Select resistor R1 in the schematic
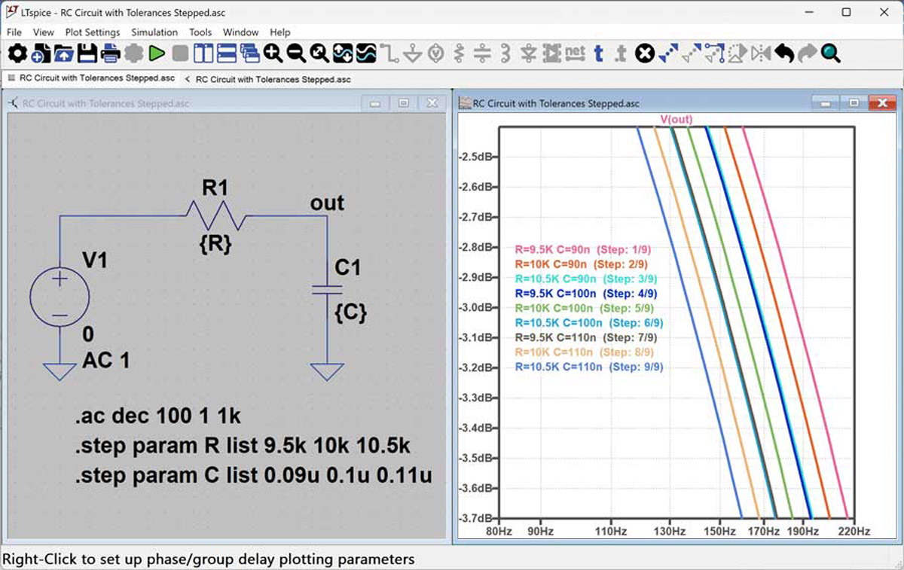904x570 pixels. [x=215, y=216]
